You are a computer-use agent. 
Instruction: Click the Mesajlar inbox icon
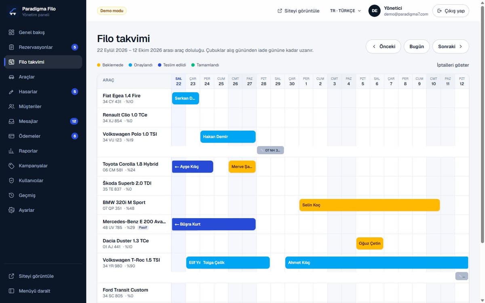pyautogui.click(x=11, y=121)
